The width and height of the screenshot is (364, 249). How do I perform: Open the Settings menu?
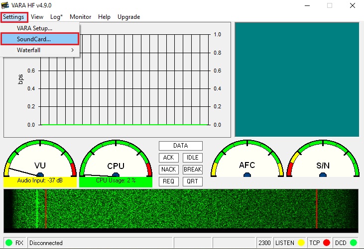pos(13,17)
